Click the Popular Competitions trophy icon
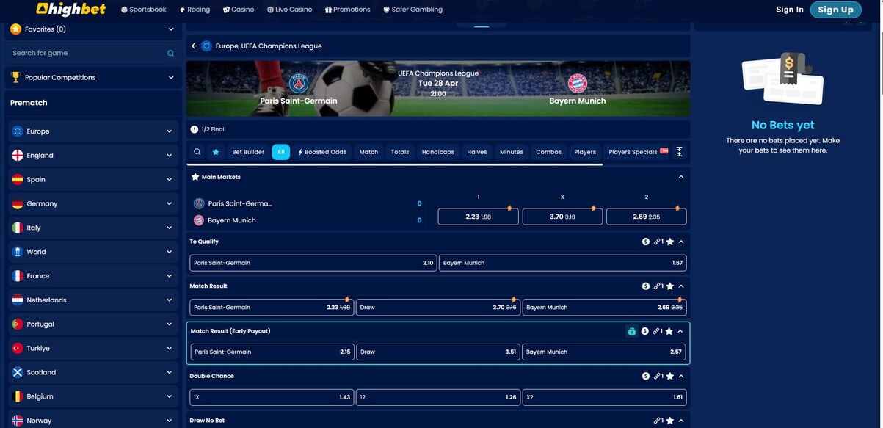883x428 pixels. pos(15,77)
